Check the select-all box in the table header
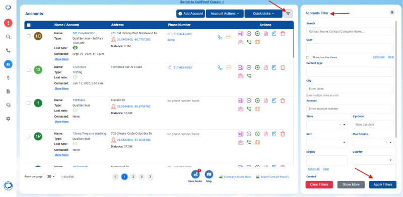Screen dimensions: 403x197 (29, 25)
